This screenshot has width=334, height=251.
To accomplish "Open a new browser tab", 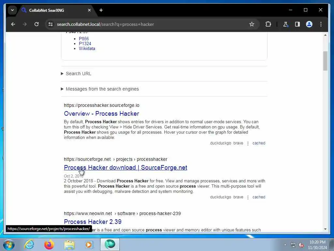I will tap(101, 10).
